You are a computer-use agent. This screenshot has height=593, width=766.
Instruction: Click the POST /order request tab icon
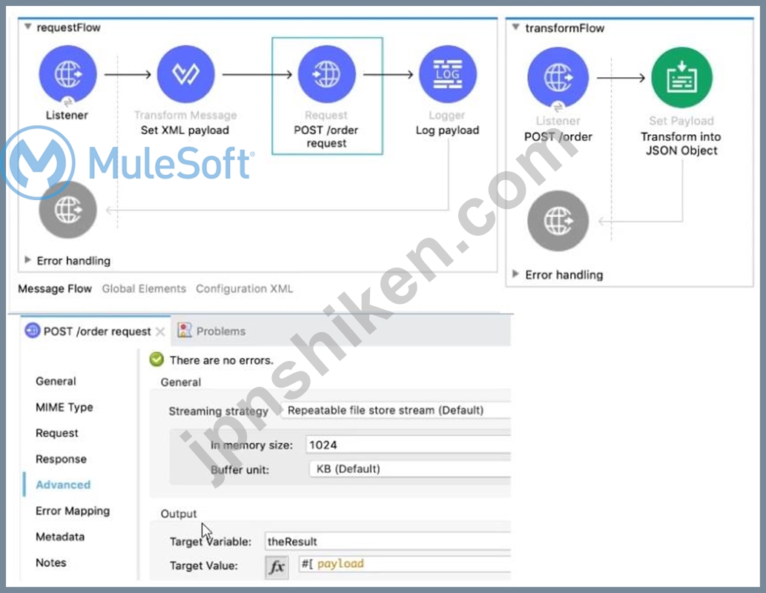point(32,331)
